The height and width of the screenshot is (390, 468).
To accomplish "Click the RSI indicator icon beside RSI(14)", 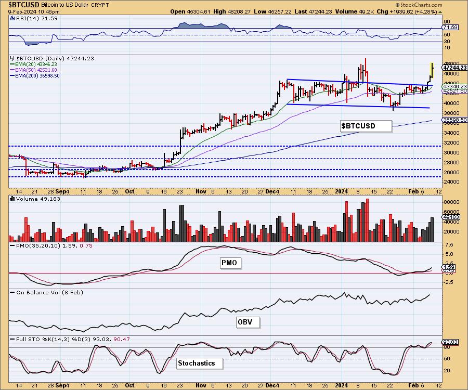I will [x=12, y=19].
